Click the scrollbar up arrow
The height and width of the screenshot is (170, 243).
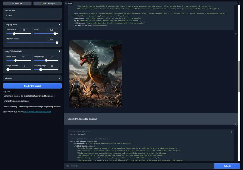pyautogui.click(x=239, y=6)
